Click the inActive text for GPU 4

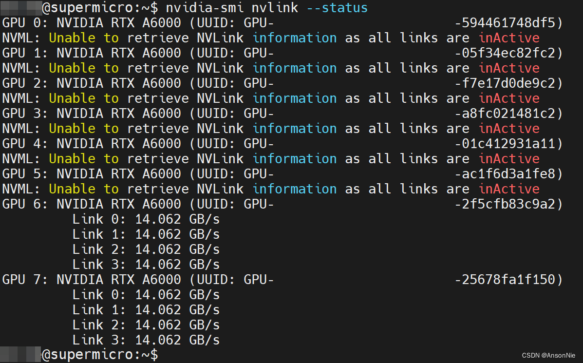[x=508, y=158]
